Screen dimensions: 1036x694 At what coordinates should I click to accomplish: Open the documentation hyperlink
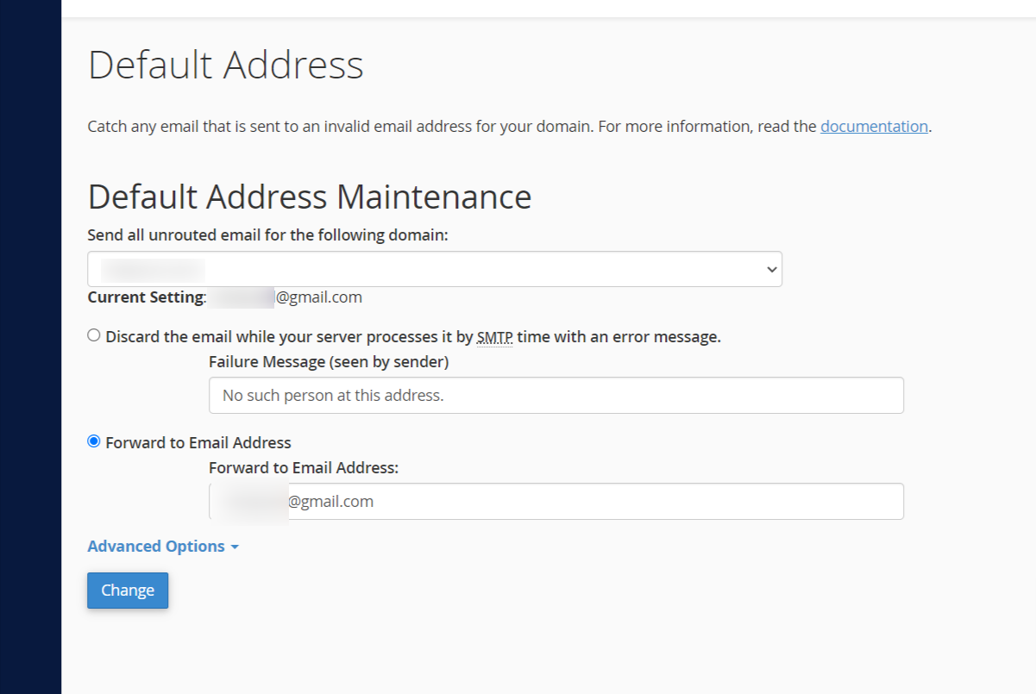click(873, 126)
